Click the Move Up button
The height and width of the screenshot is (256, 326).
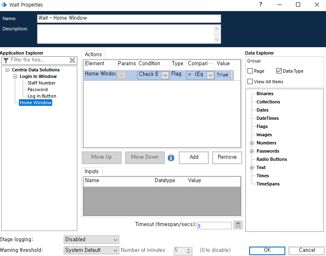click(102, 158)
